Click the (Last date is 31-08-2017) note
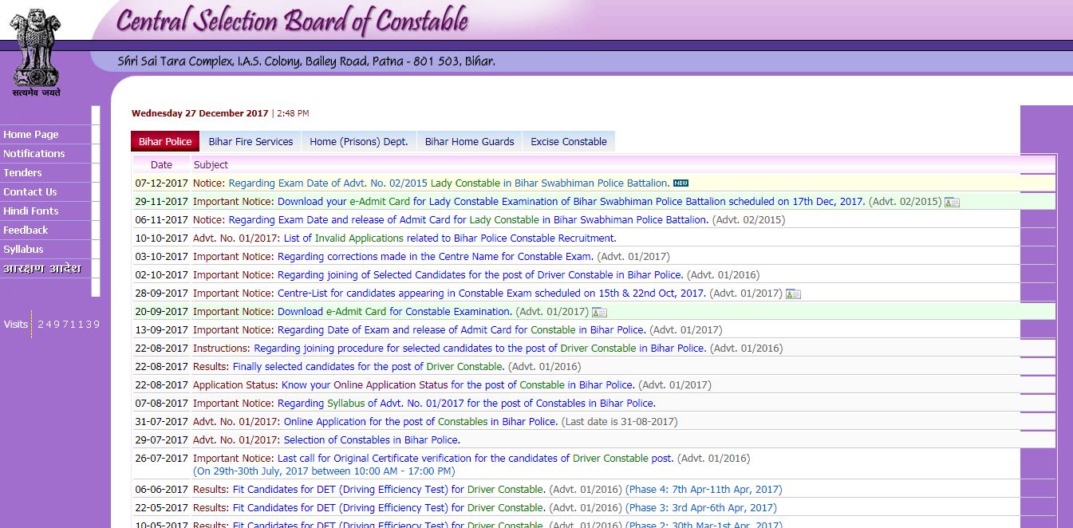Viewport: 1073px width, 528px height. (x=620, y=422)
